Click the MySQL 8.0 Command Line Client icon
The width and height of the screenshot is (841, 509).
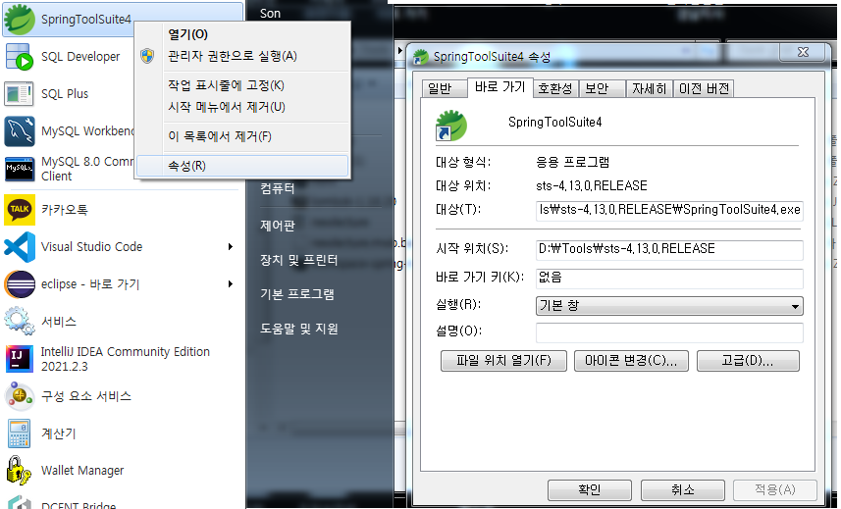point(20,169)
